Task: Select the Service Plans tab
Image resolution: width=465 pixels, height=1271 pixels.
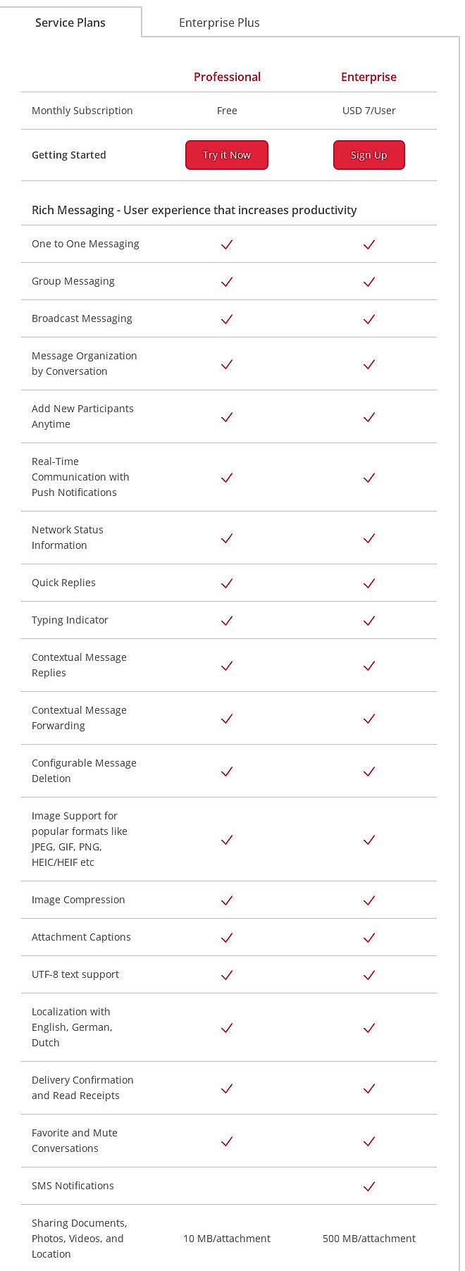Action: click(x=70, y=23)
